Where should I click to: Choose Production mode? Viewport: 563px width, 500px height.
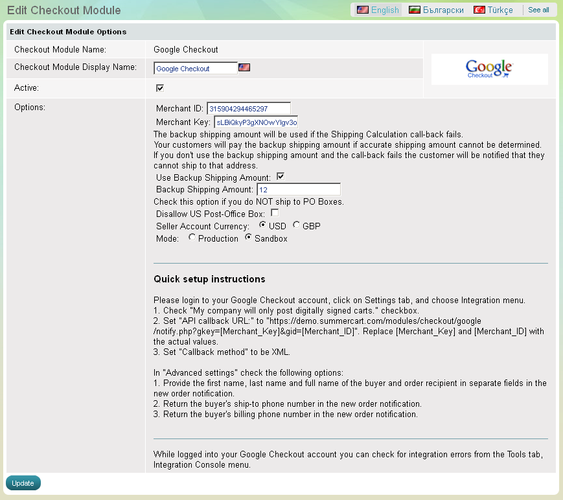192,238
